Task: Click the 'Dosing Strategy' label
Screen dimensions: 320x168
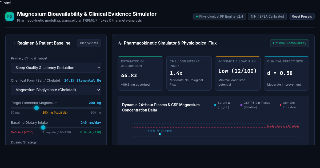Action: pos(24,142)
